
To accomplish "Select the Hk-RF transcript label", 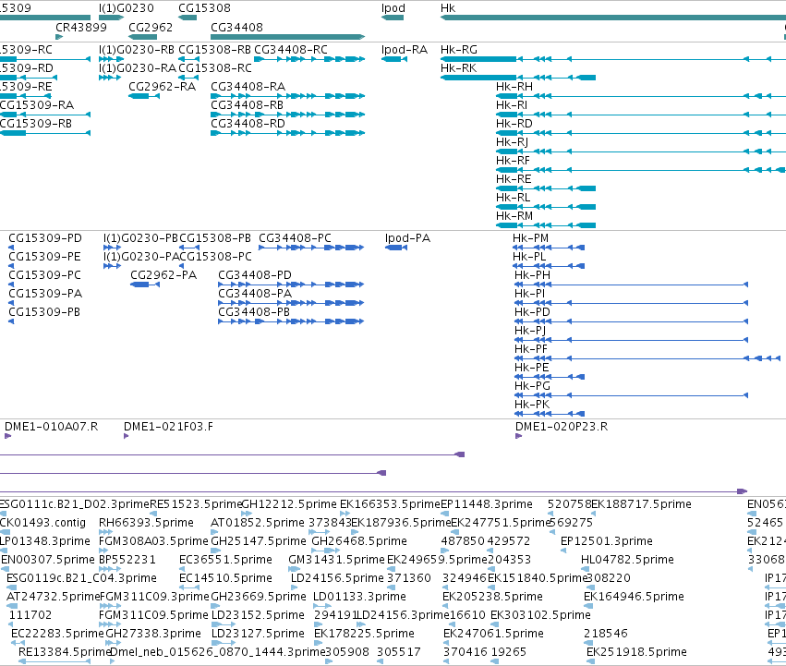I will click(x=514, y=161).
